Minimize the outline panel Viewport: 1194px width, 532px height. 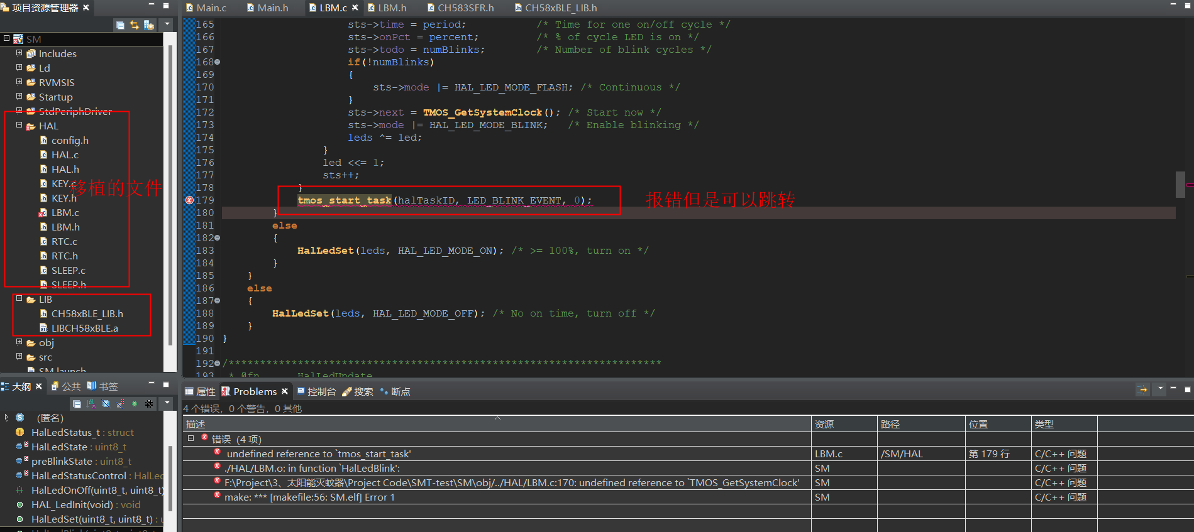click(152, 383)
